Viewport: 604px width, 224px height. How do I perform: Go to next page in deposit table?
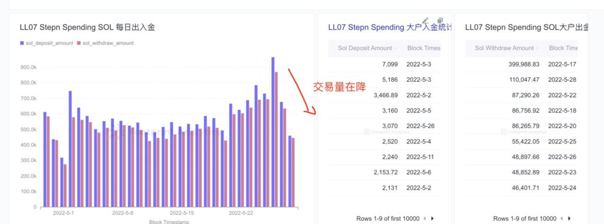tap(432, 219)
